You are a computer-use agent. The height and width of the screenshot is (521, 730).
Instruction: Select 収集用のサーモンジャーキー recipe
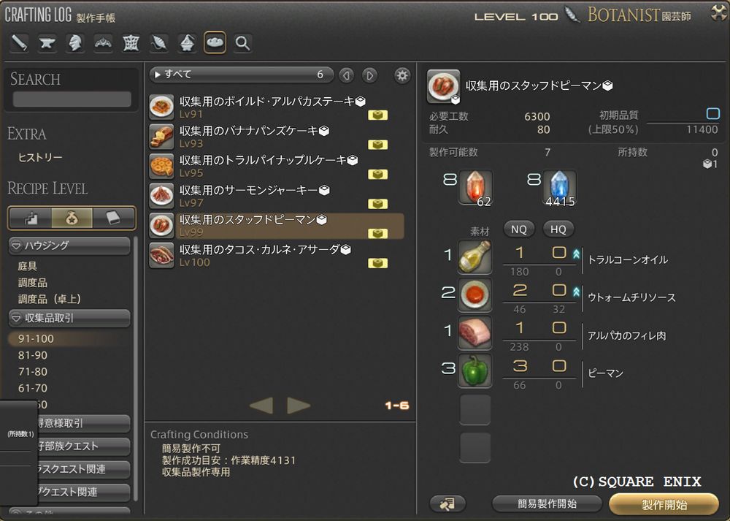tap(276, 196)
